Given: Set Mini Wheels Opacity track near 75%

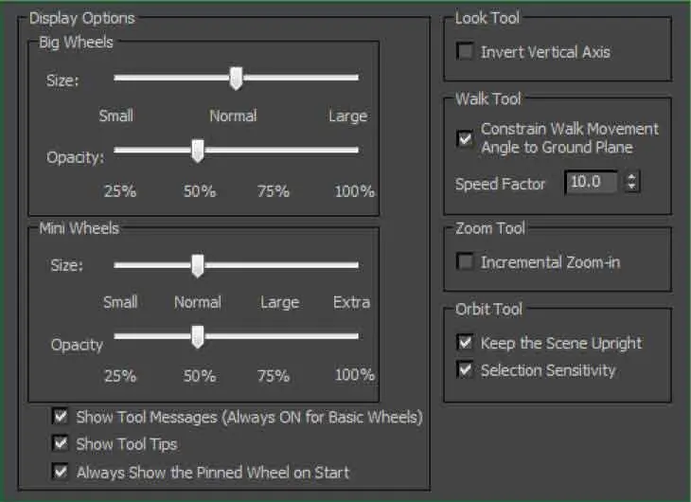Looking at the screenshot, I should [275, 336].
